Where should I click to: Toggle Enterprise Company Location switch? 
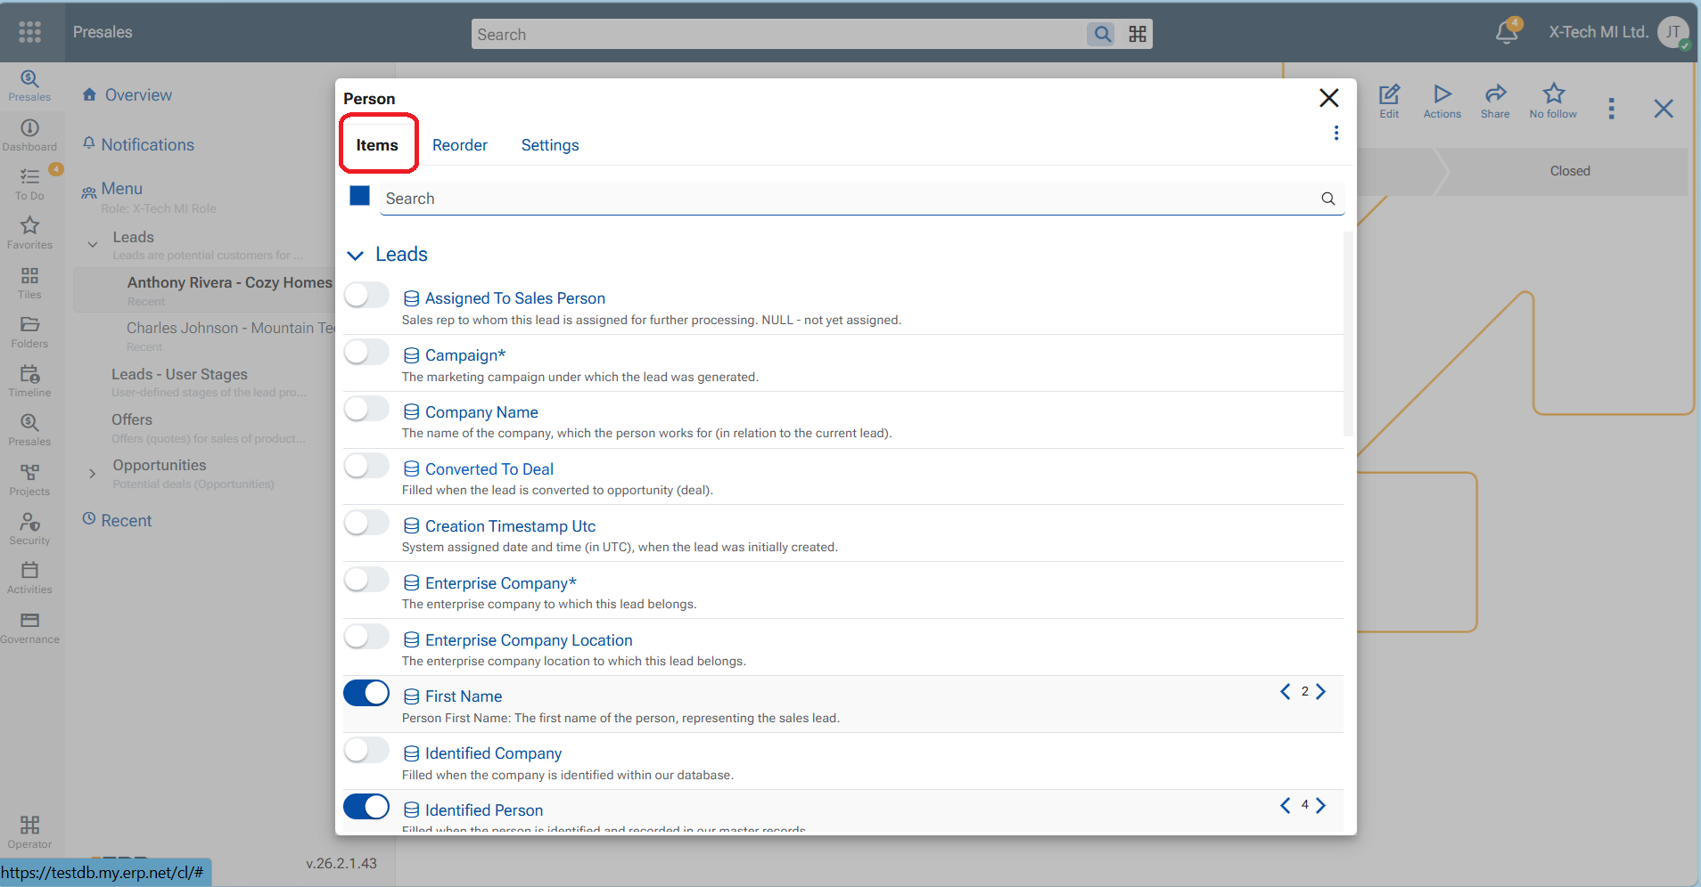pyautogui.click(x=366, y=637)
